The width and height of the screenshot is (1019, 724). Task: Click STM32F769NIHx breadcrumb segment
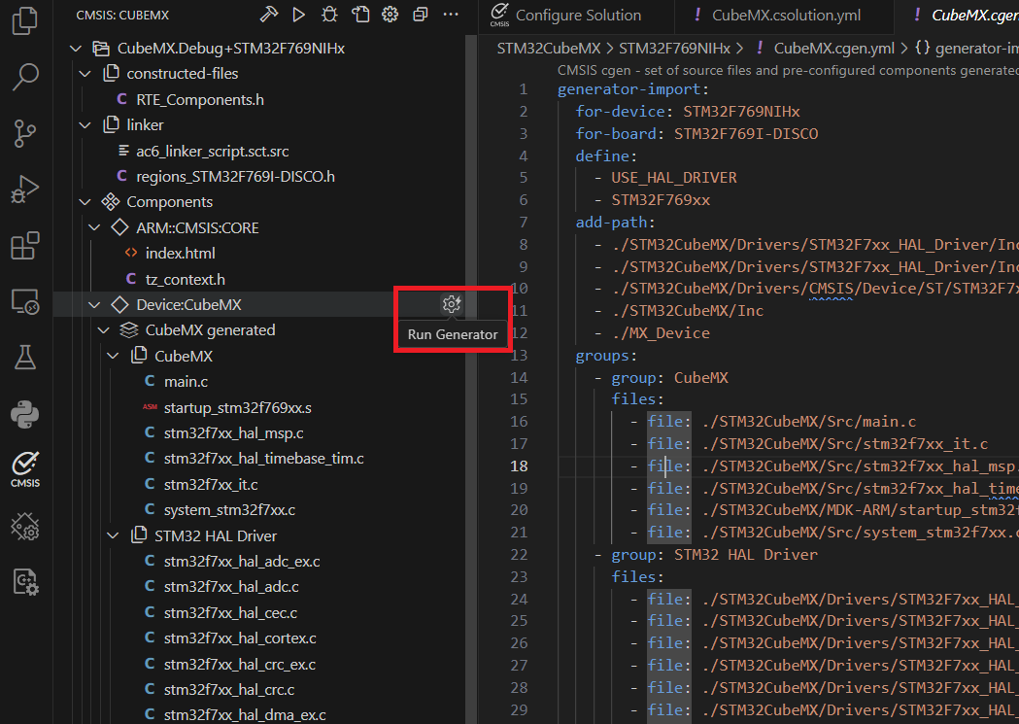point(674,48)
